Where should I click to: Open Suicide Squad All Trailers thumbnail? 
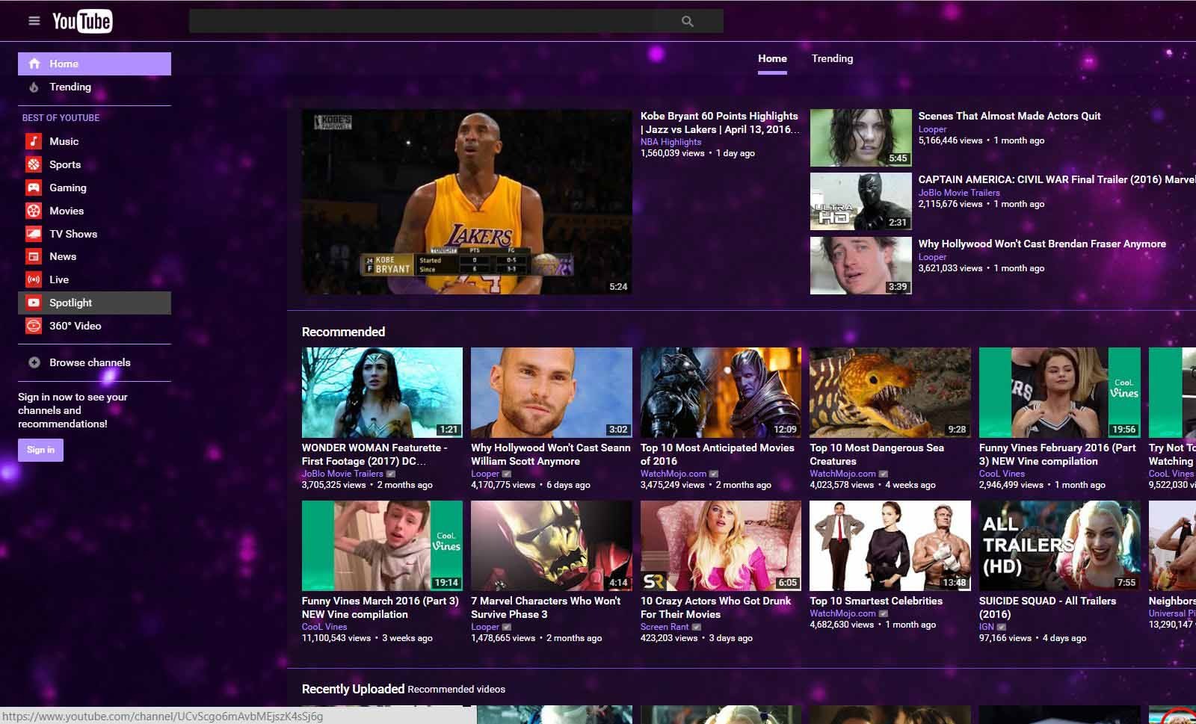[1060, 545]
